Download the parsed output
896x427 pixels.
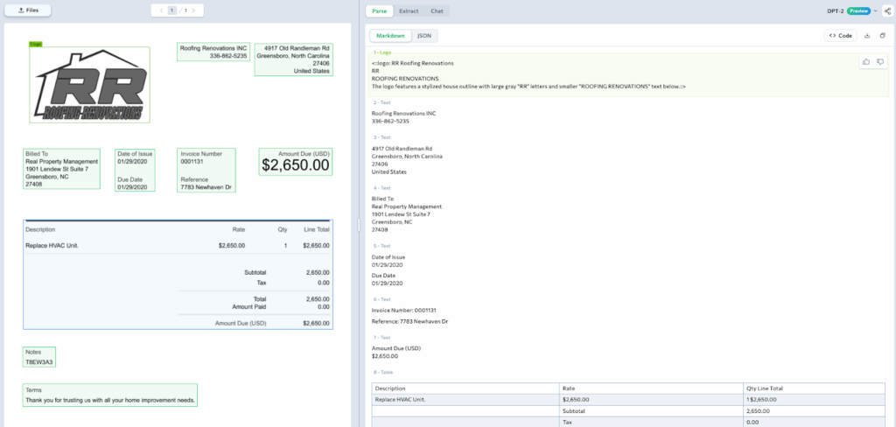[x=866, y=36]
